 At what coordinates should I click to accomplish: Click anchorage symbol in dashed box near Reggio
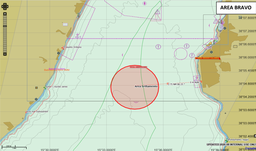(x=197, y=79)
